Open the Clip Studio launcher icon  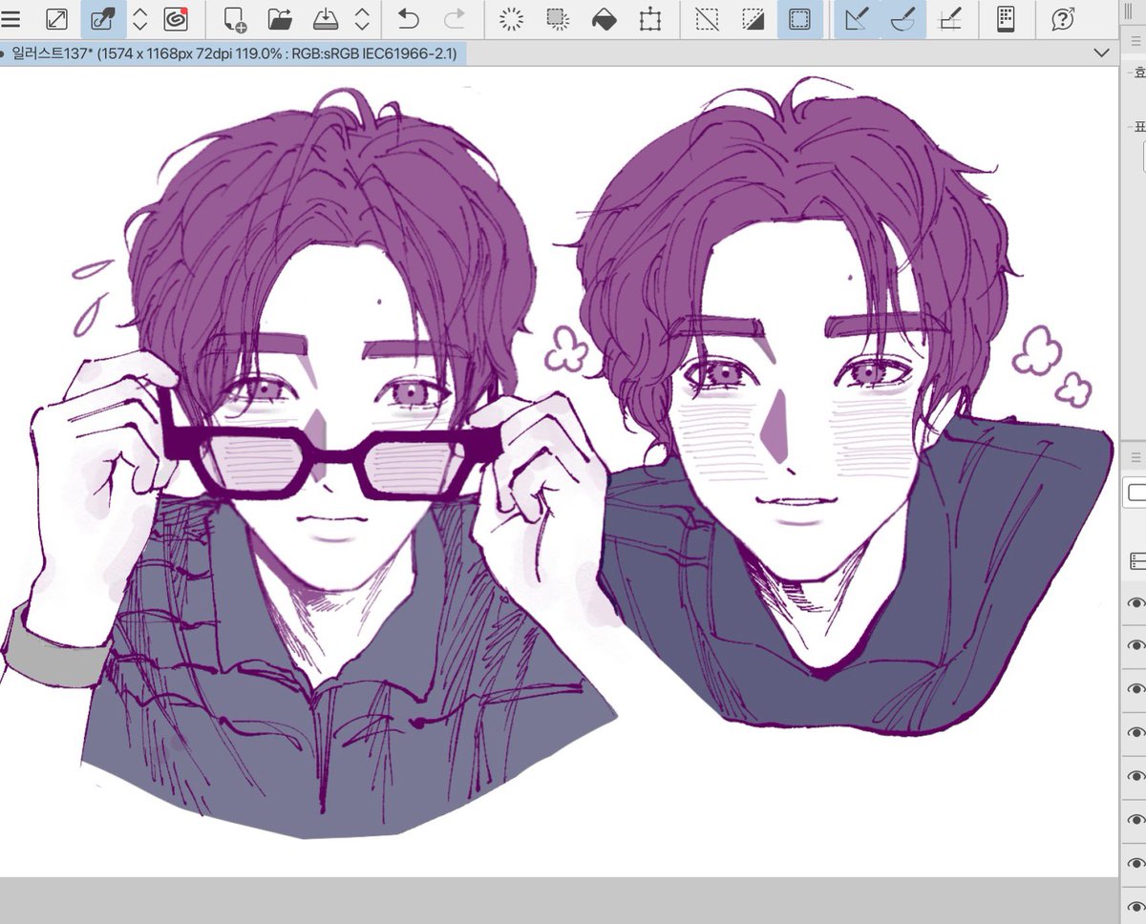176,18
